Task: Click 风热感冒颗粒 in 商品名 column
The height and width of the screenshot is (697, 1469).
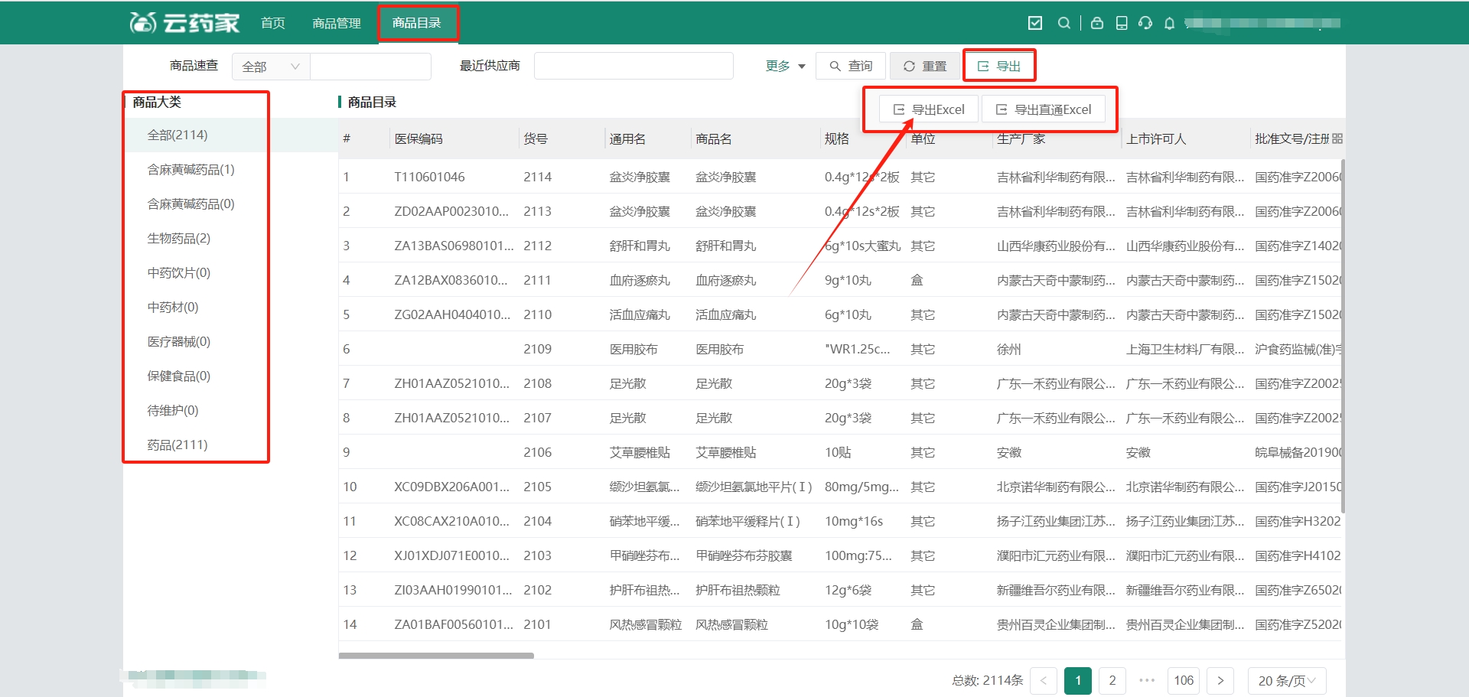Action: point(731,624)
